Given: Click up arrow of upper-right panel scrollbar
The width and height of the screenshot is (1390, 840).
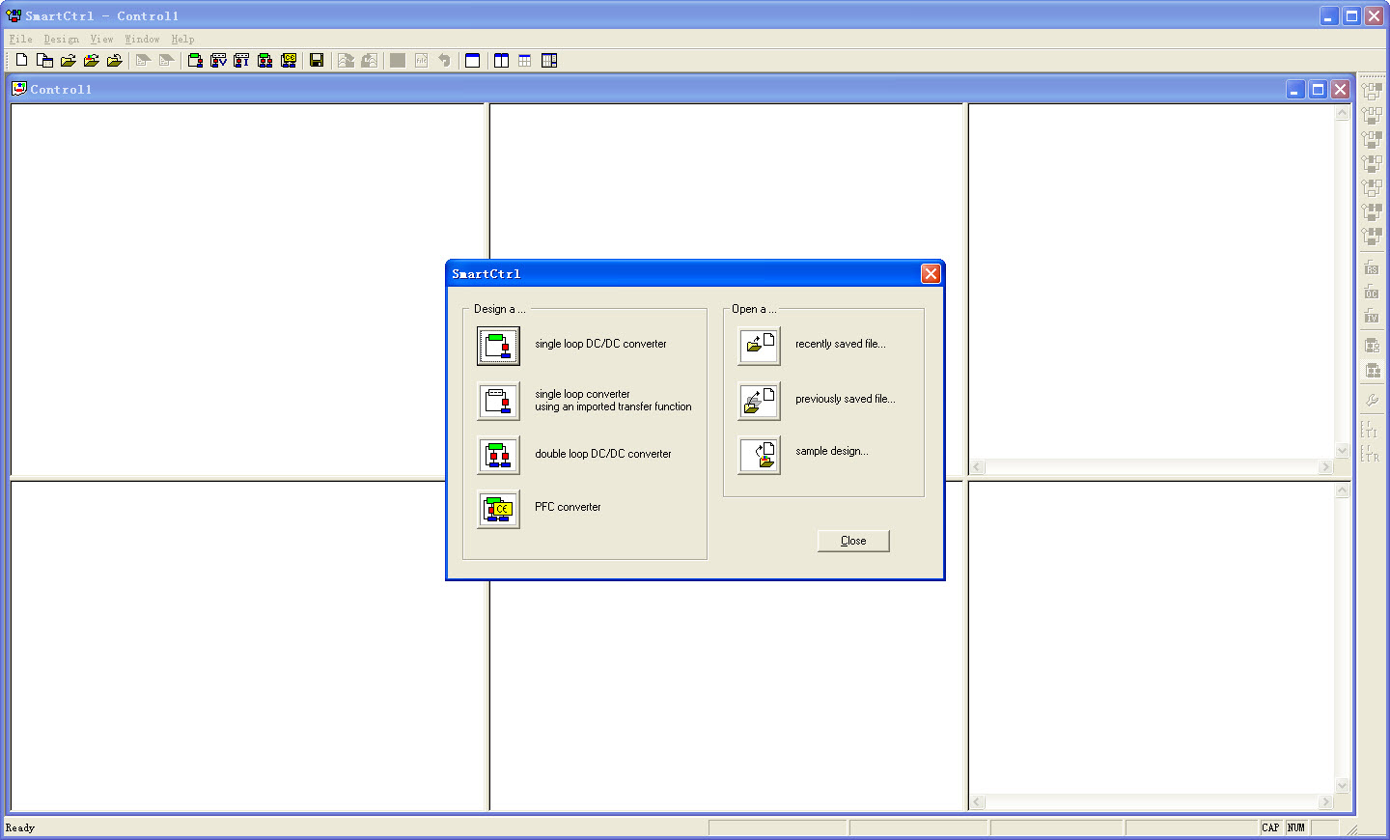Looking at the screenshot, I should click(1342, 113).
